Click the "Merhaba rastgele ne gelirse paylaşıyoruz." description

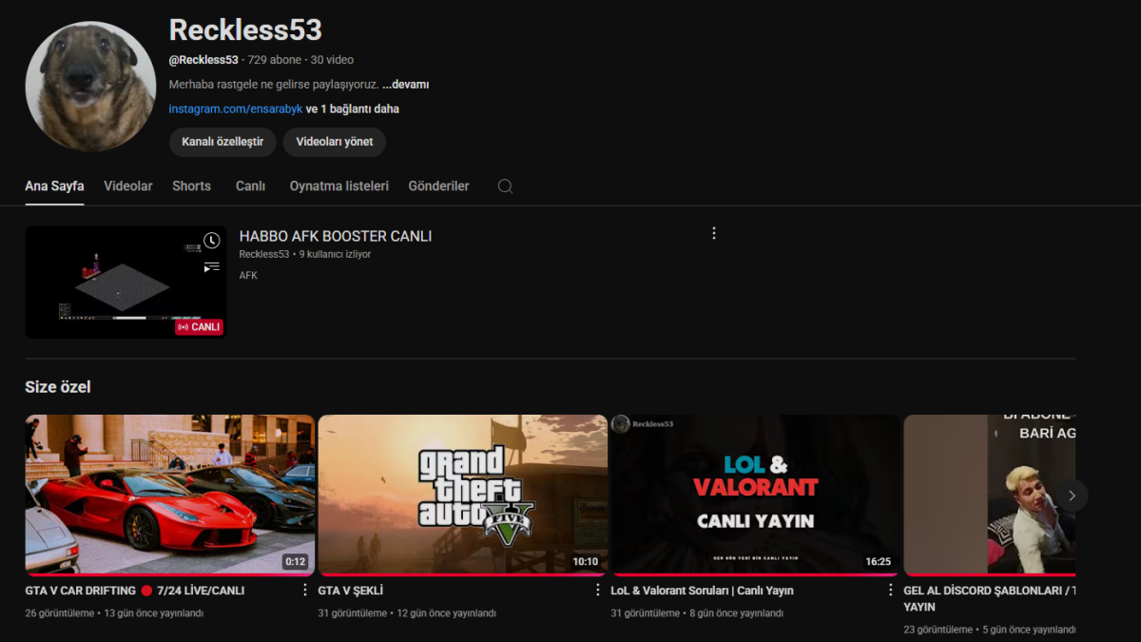pos(274,85)
